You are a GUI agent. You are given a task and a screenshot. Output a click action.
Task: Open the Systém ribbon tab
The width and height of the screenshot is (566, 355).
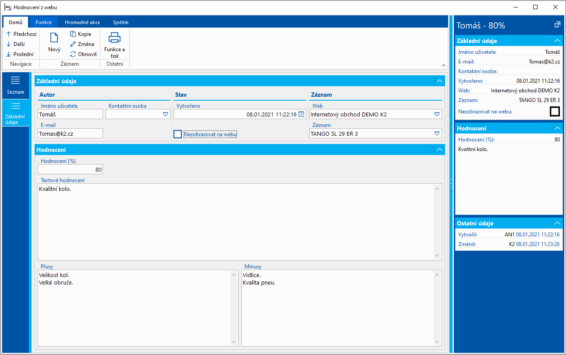click(120, 22)
